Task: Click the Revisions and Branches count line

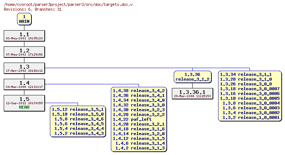Action: tap(33, 9)
